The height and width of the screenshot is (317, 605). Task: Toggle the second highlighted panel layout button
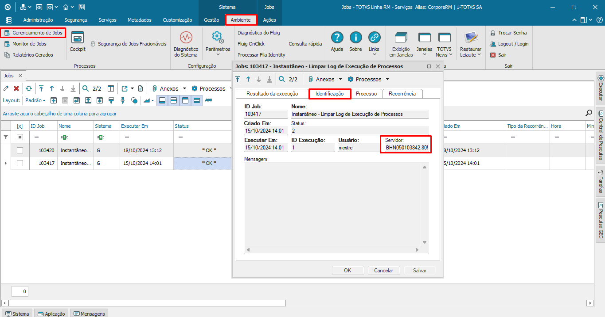click(x=174, y=100)
